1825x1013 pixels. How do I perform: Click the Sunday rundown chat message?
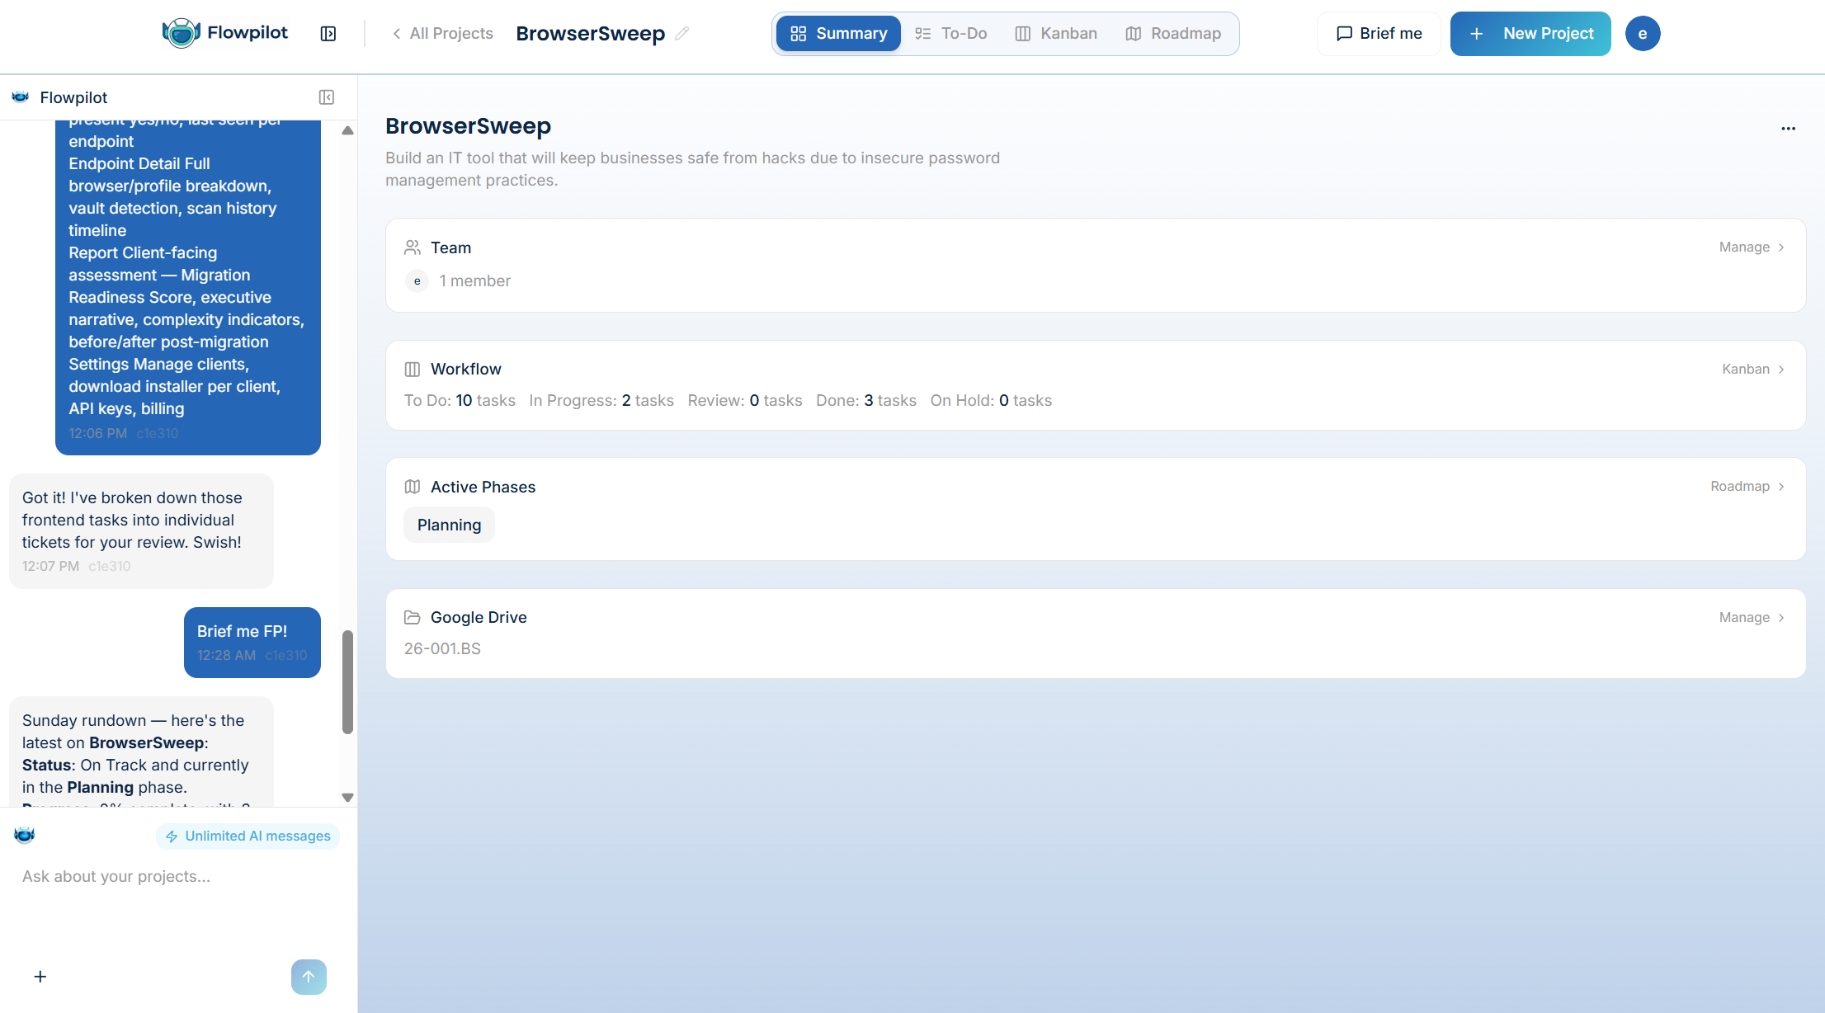[x=141, y=752]
